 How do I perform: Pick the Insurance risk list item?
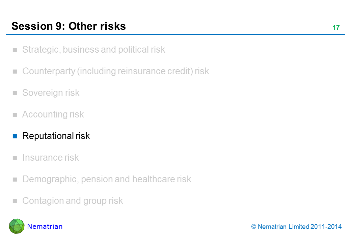point(50,158)
